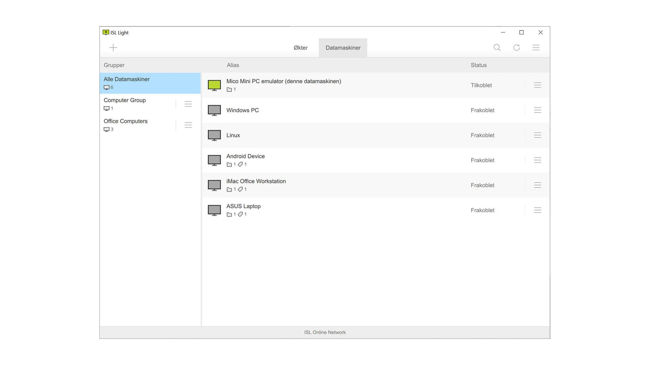Viewport: 650px width, 365px height.
Task: Click the folder icon under iMac Office Workstation
Action: pyautogui.click(x=229, y=190)
